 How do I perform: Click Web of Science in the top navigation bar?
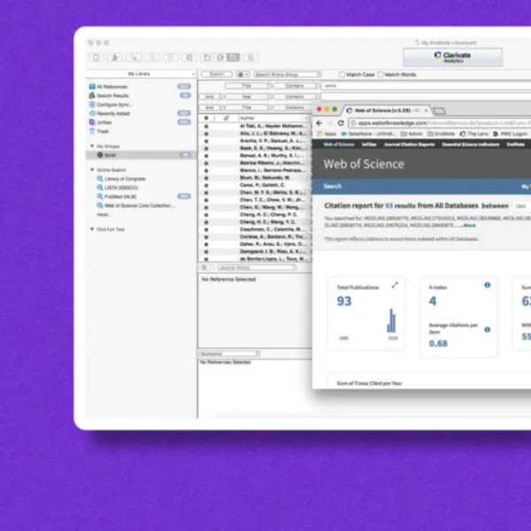coord(339,144)
